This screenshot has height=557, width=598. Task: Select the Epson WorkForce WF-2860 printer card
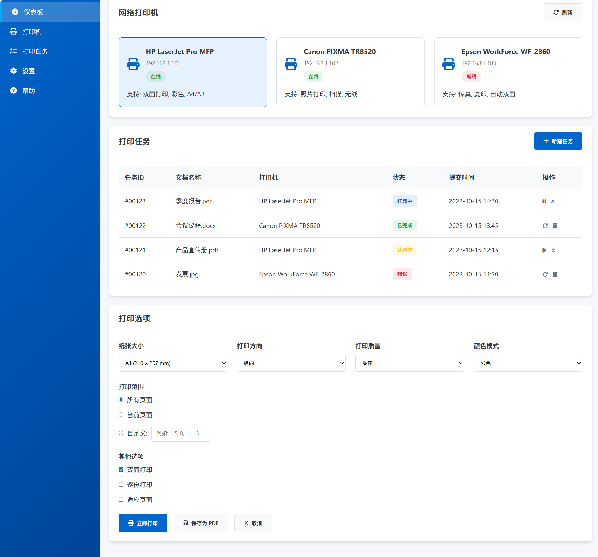tap(508, 72)
